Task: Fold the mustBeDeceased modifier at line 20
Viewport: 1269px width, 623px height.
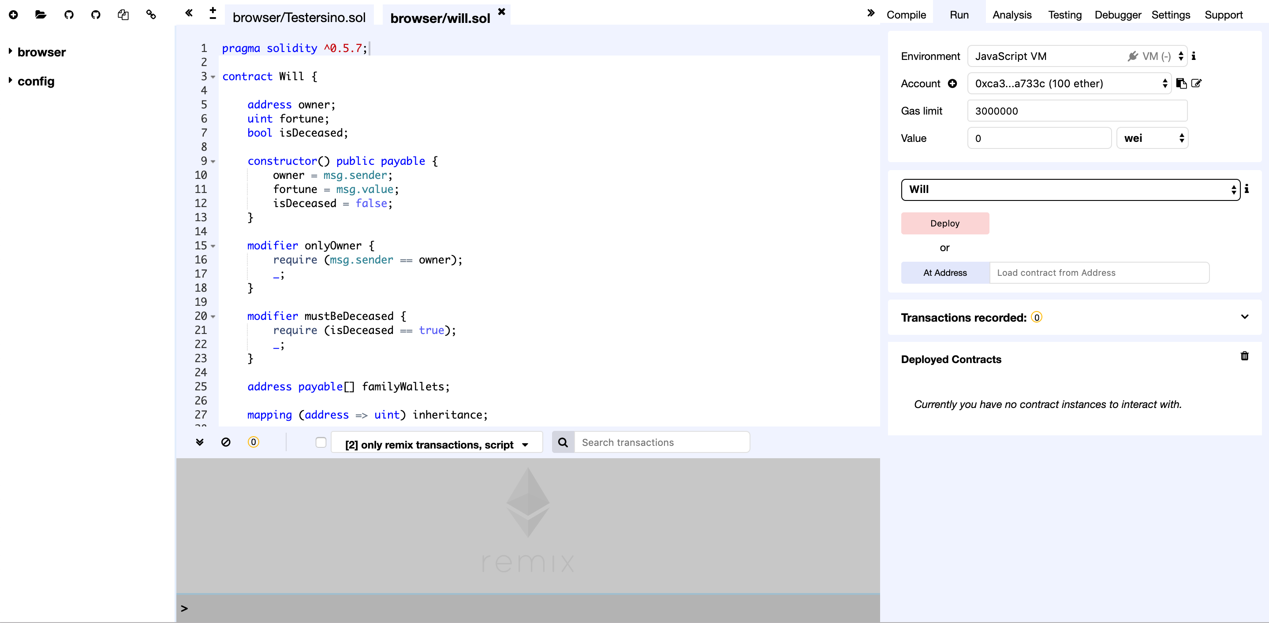Action: 213,316
